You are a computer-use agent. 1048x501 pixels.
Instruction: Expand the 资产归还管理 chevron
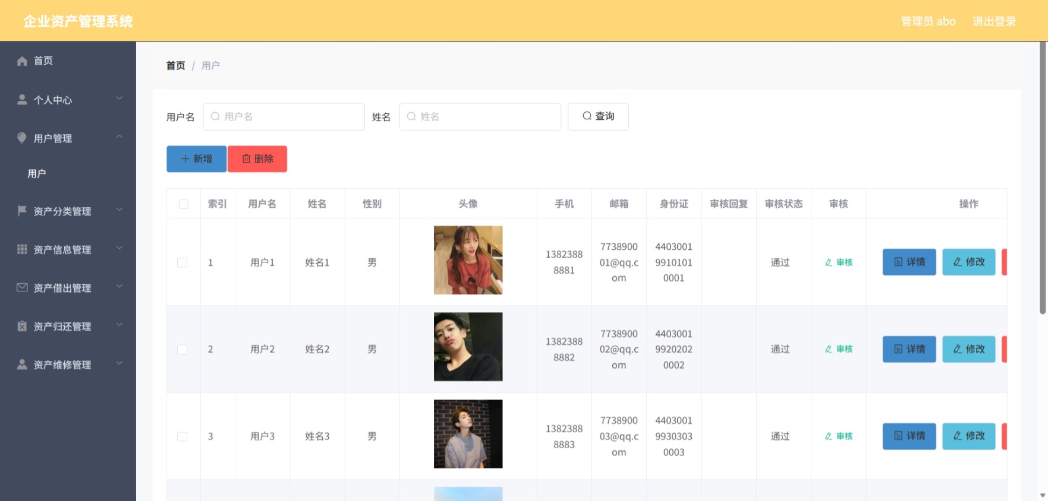coord(119,325)
